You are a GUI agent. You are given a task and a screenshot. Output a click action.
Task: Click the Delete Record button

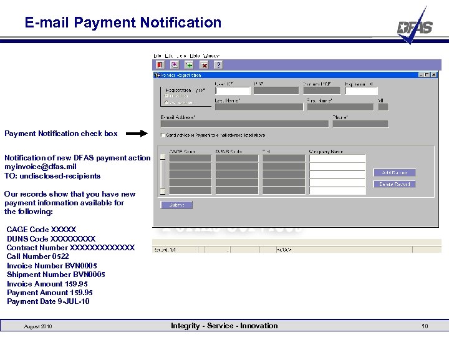(x=395, y=184)
